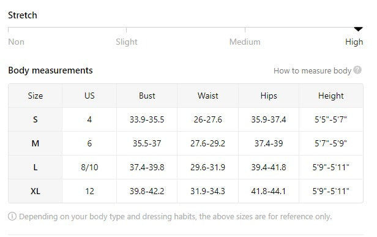Click the US column header
This screenshot has width=377, height=237.
89,96
